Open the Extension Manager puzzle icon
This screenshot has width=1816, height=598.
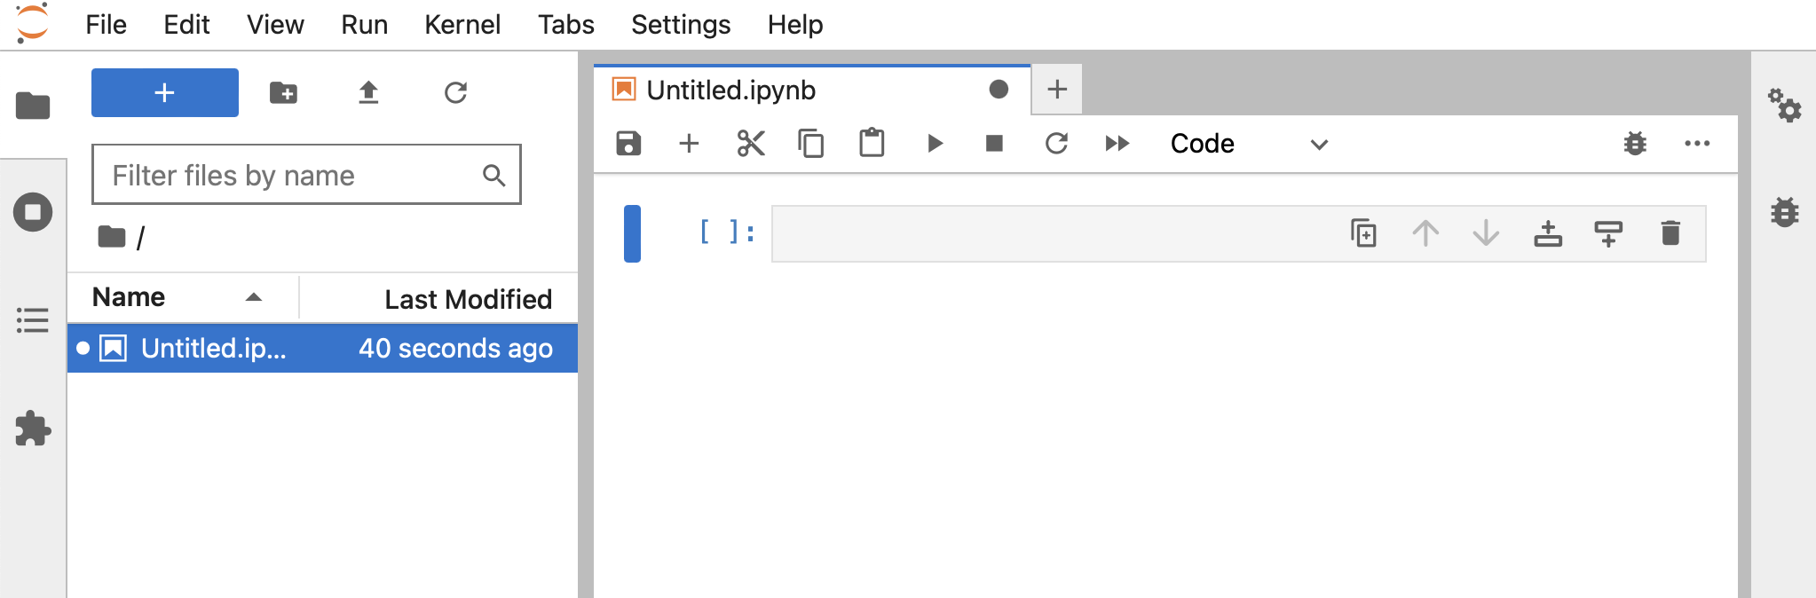coord(33,429)
